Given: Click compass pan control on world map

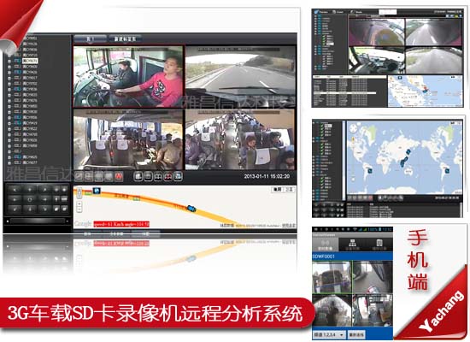Looking at the screenshot, I should (354, 129).
